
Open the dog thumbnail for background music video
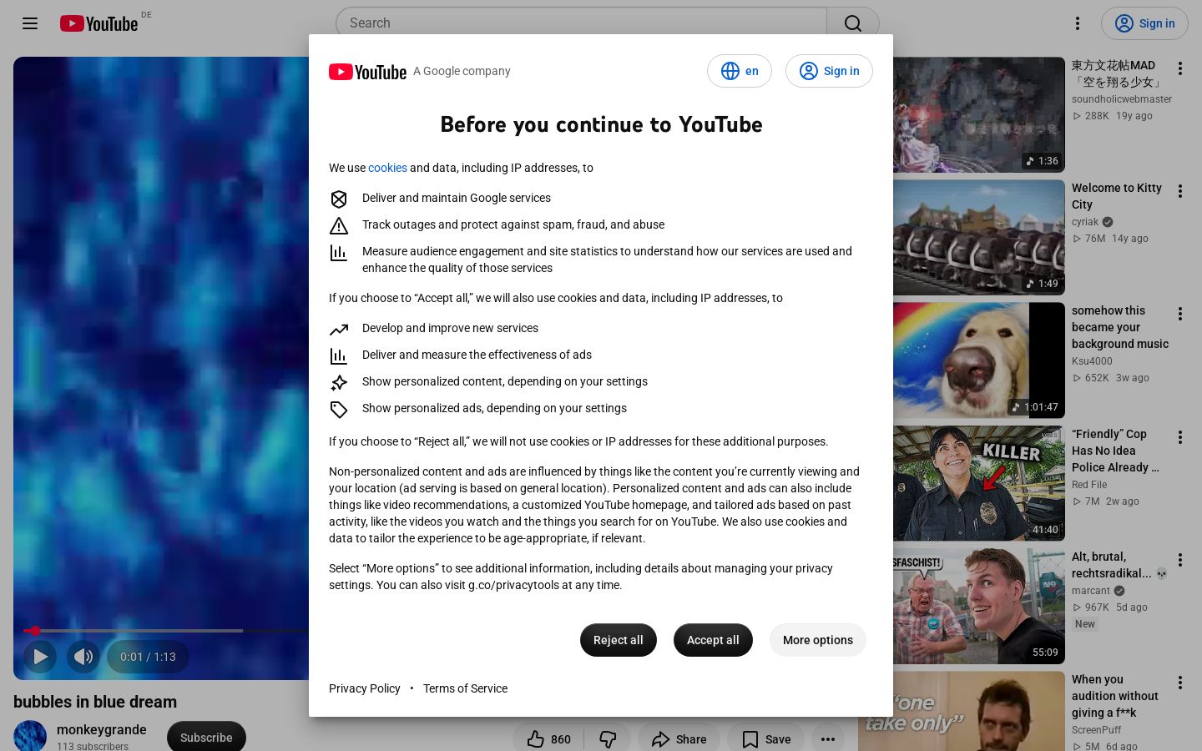coord(979,360)
